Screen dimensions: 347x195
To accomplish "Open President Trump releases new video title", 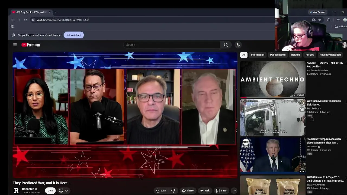I will coord(324,141).
